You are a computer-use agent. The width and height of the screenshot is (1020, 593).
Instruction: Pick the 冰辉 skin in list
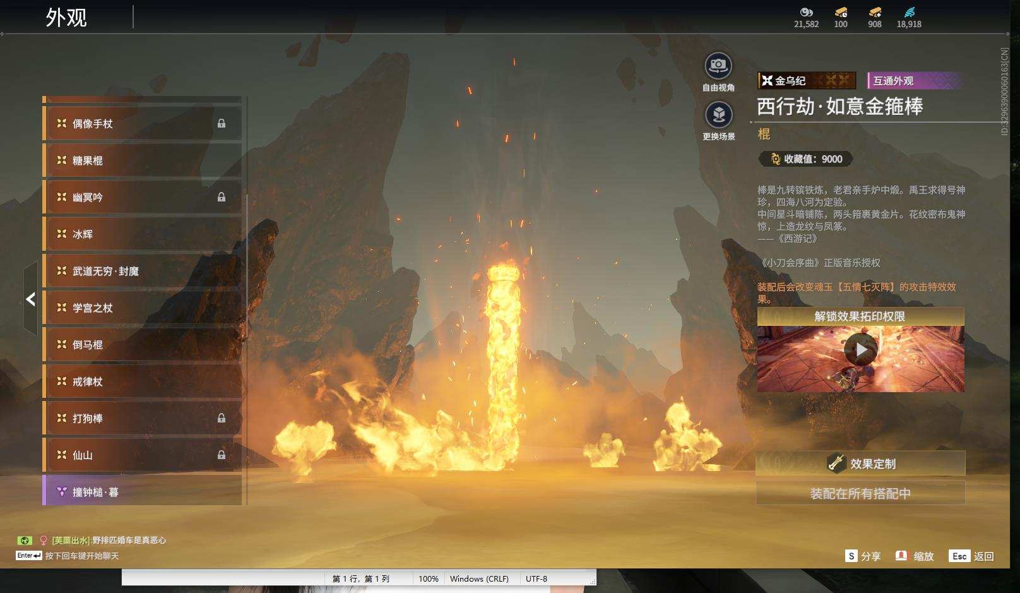142,234
